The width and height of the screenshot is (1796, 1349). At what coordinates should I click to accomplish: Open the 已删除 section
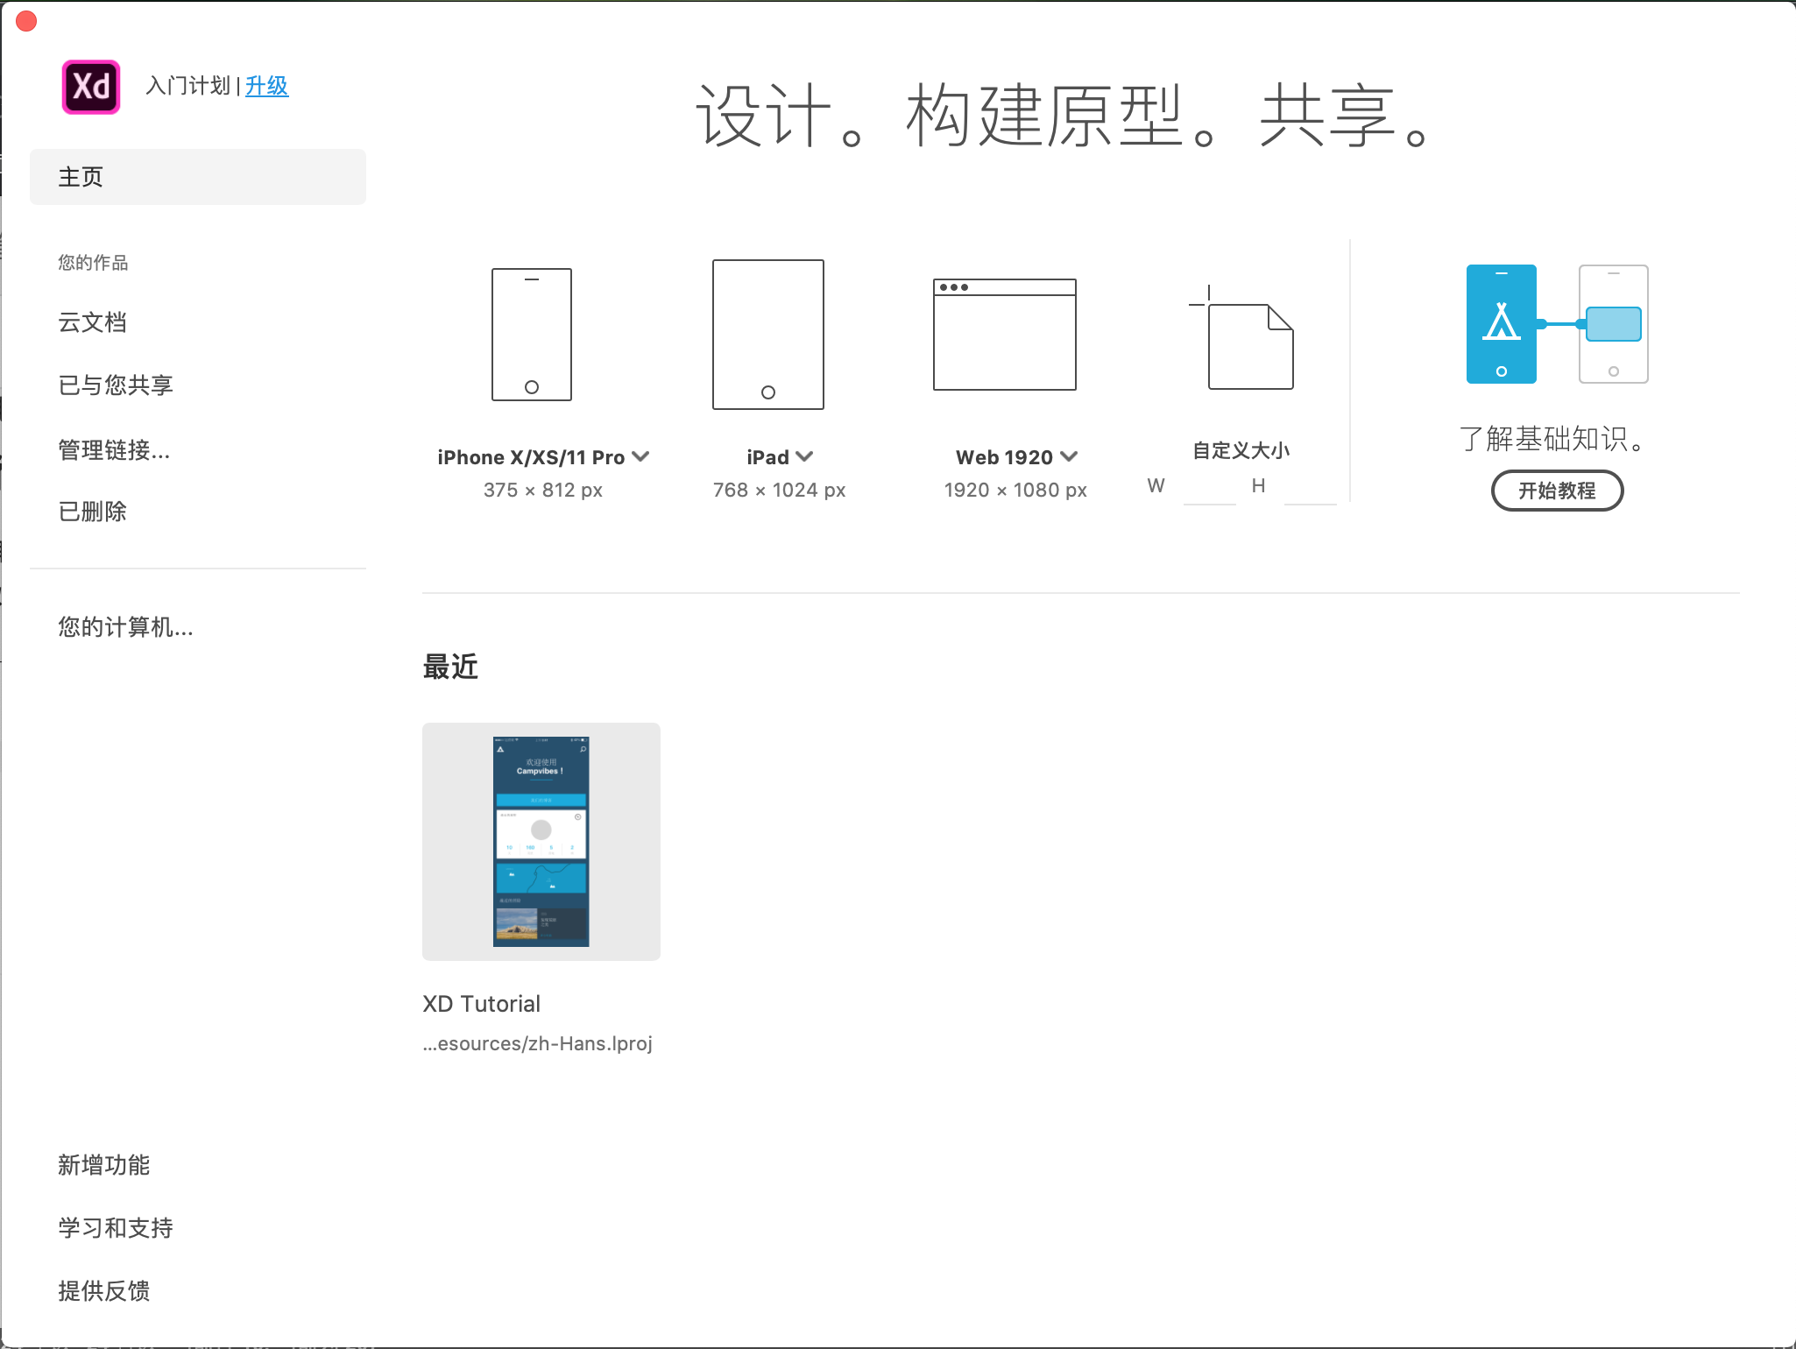pyautogui.click(x=92, y=511)
